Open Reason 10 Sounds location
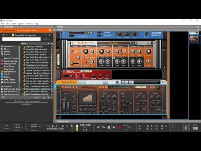201x151 pixels. tap(11, 58)
